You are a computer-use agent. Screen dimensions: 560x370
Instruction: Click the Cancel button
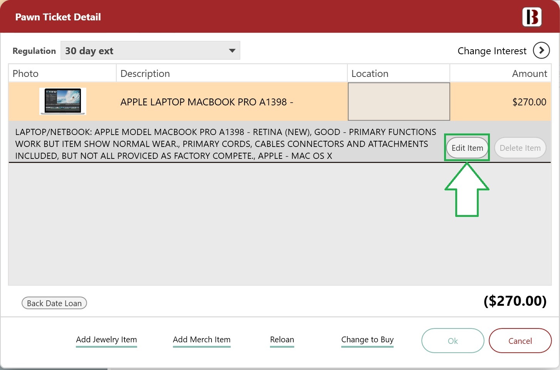520,341
